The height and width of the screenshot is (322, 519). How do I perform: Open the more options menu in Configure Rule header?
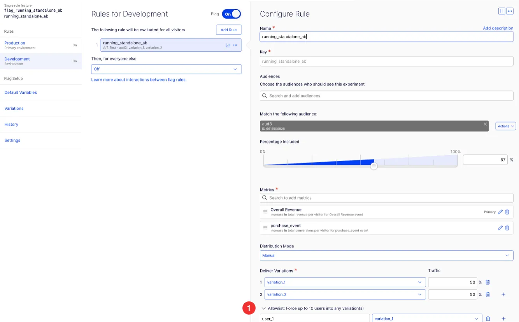click(510, 11)
